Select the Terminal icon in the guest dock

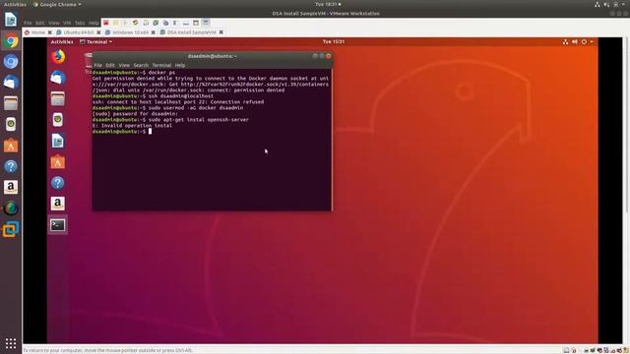coord(58,225)
